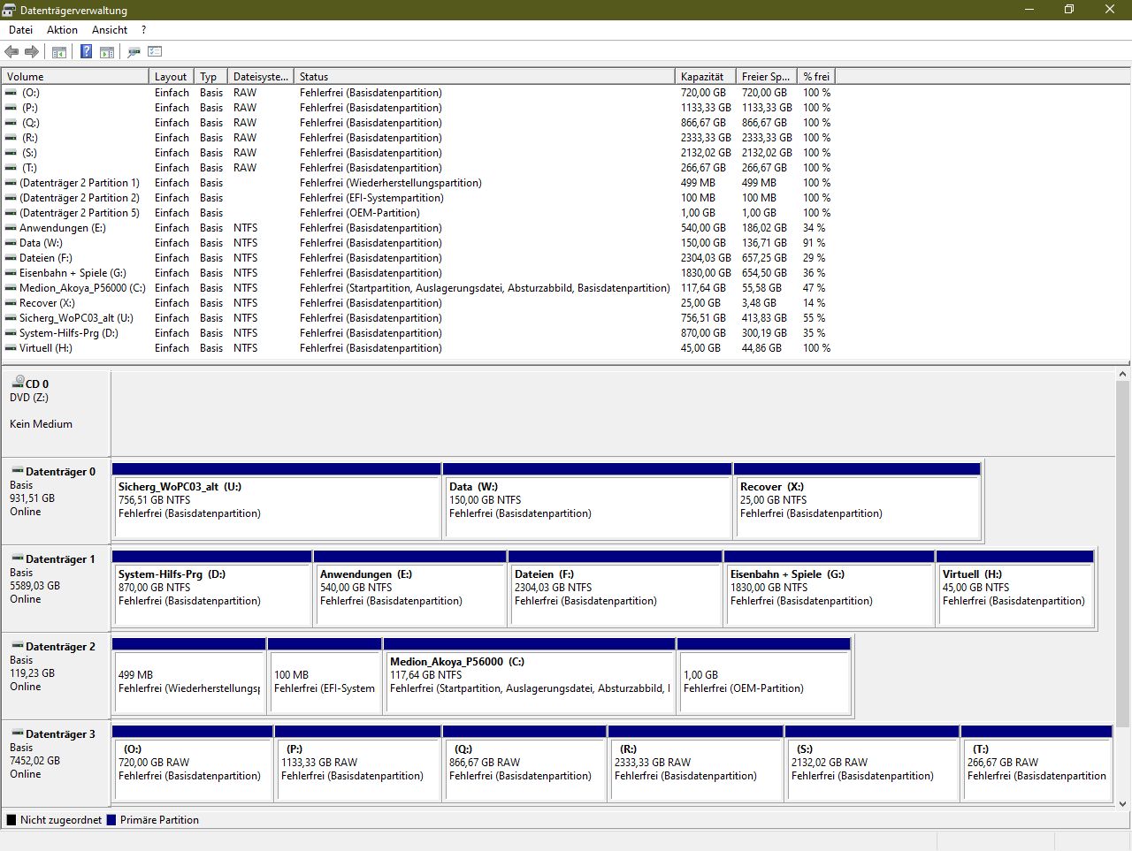This screenshot has height=851, width=1132.
Task: Click the Datenträger 1 disk label panel
Action: coord(56,588)
